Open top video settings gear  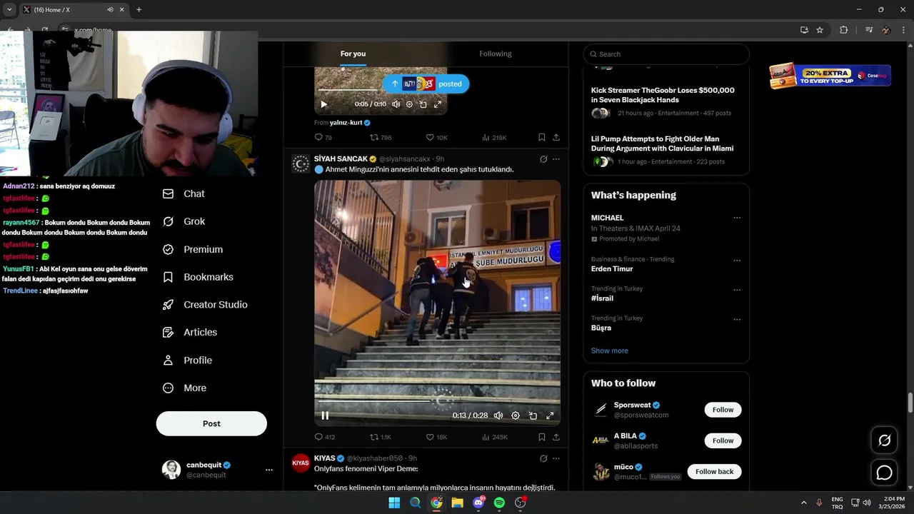coord(409,104)
